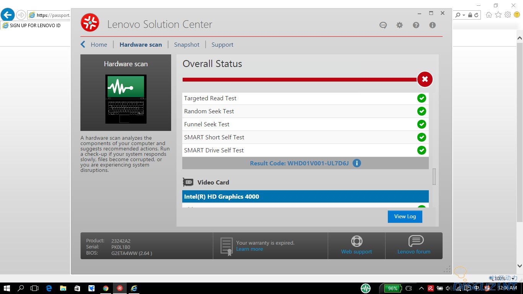Viewport: 523px width, 294px height.
Task: Click the SMART Short Self Test row
Action: (x=306, y=137)
